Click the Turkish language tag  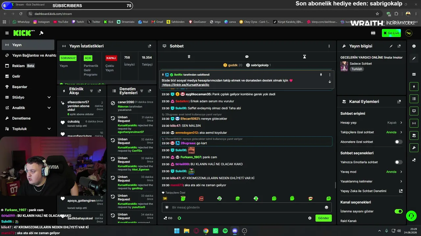tap(357, 69)
